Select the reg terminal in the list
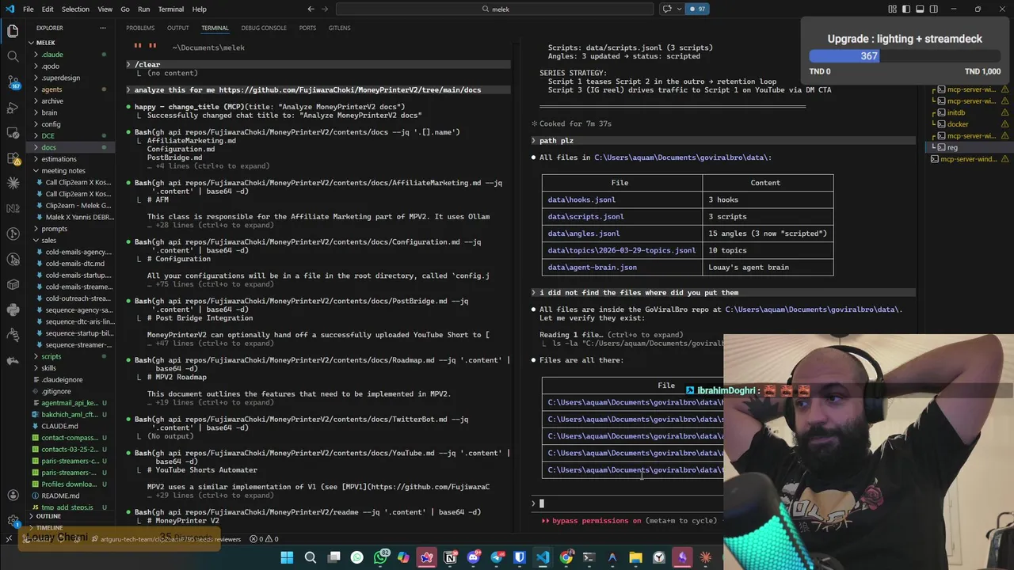This screenshot has width=1014, height=570. pyautogui.click(x=952, y=147)
